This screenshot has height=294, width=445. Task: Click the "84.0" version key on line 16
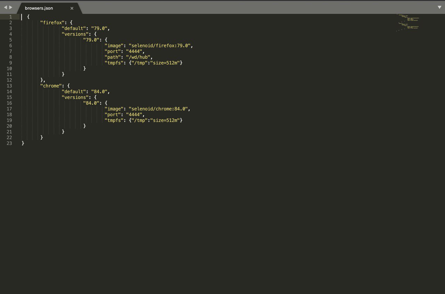(91, 103)
